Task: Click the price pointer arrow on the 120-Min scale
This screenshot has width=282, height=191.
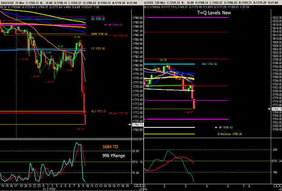Action: [x=269, y=109]
